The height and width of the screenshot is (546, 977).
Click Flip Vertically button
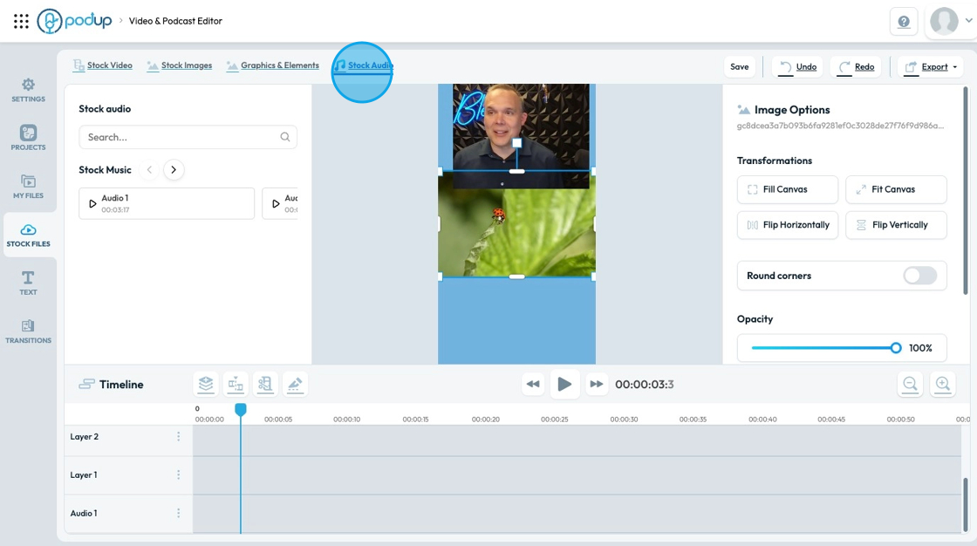[896, 225]
